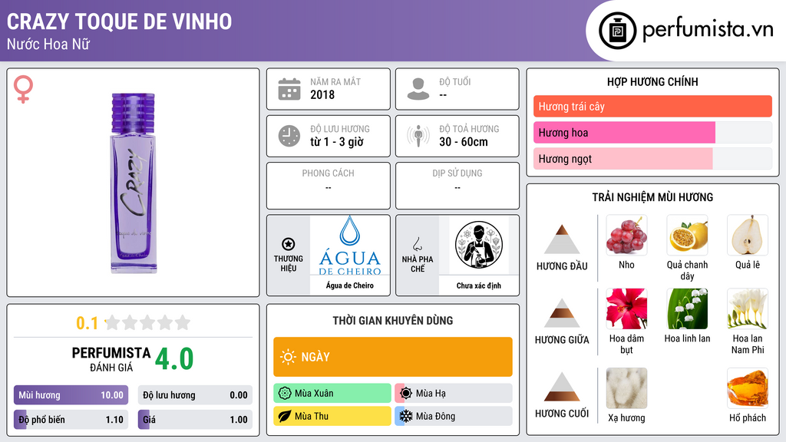Click the Dịp sử dụng card
Viewport: 786px width, 442px height.
(457, 186)
